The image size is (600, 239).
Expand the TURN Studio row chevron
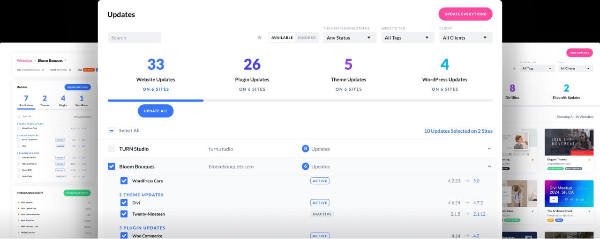click(489, 149)
